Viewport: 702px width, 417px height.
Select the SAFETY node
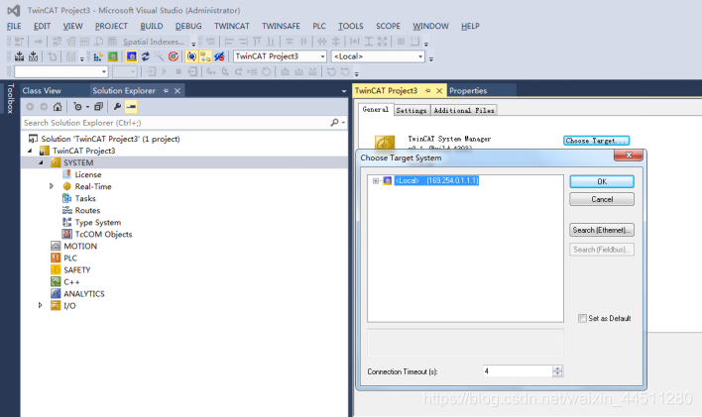pyautogui.click(x=77, y=269)
